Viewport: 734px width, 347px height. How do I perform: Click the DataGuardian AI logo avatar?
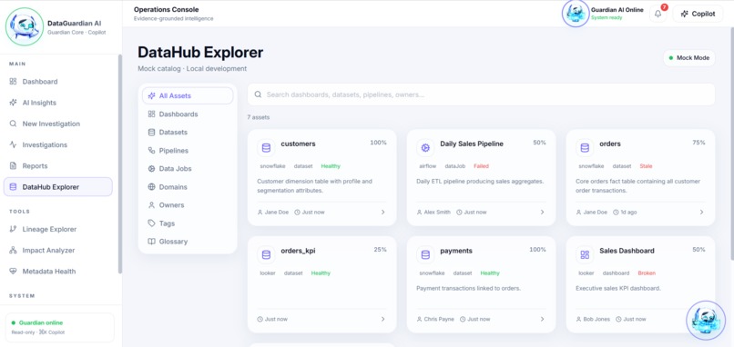[25, 26]
